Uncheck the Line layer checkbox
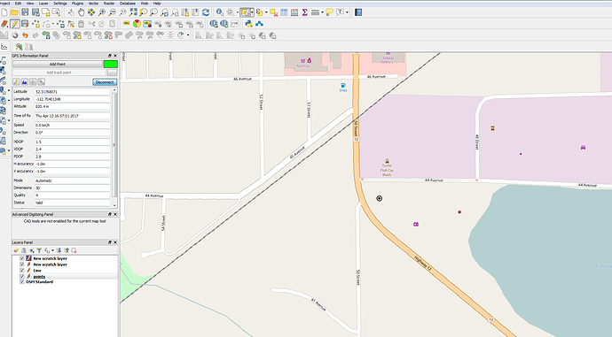Screen dimensions: 612x337 coord(22,271)
